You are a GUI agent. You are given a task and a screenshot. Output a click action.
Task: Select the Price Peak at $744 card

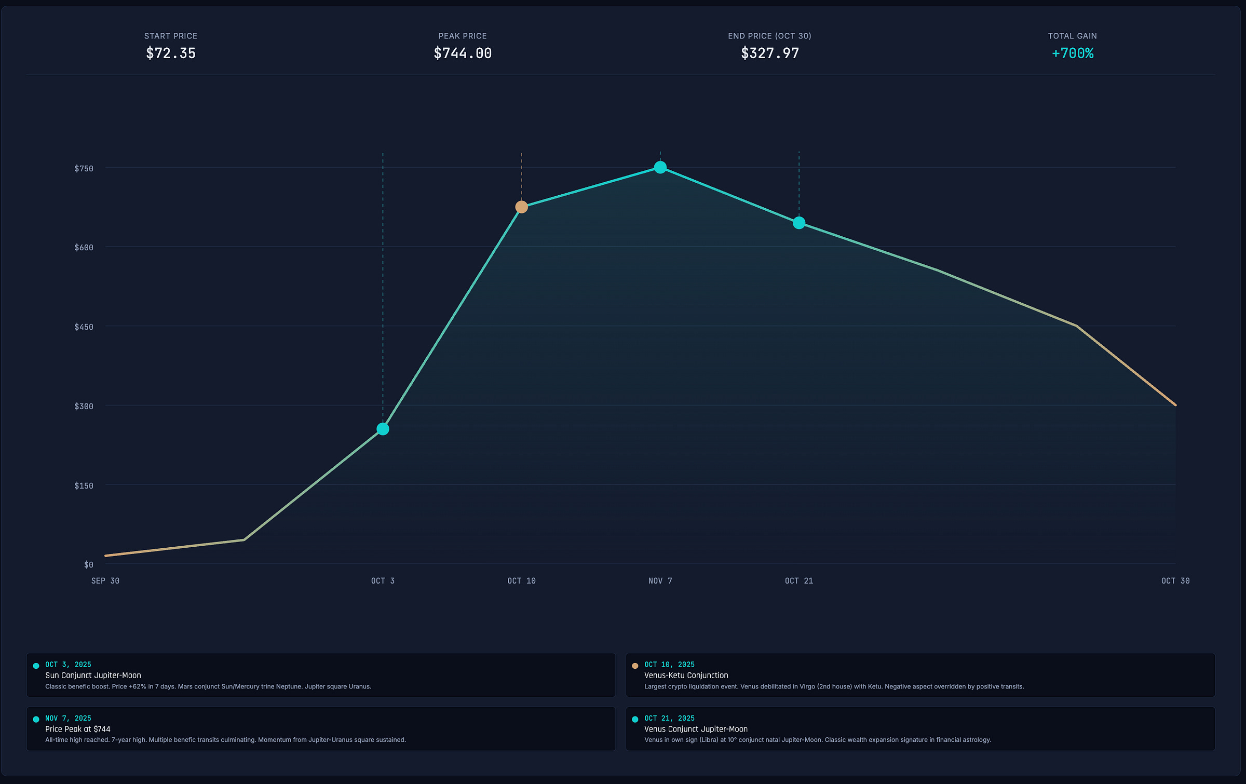pos(320,728)
